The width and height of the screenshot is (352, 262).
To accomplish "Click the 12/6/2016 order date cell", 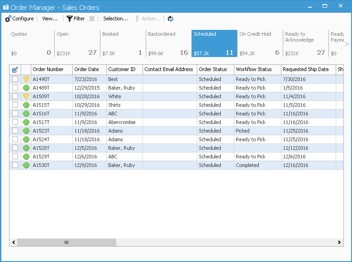I will [89, 157].
